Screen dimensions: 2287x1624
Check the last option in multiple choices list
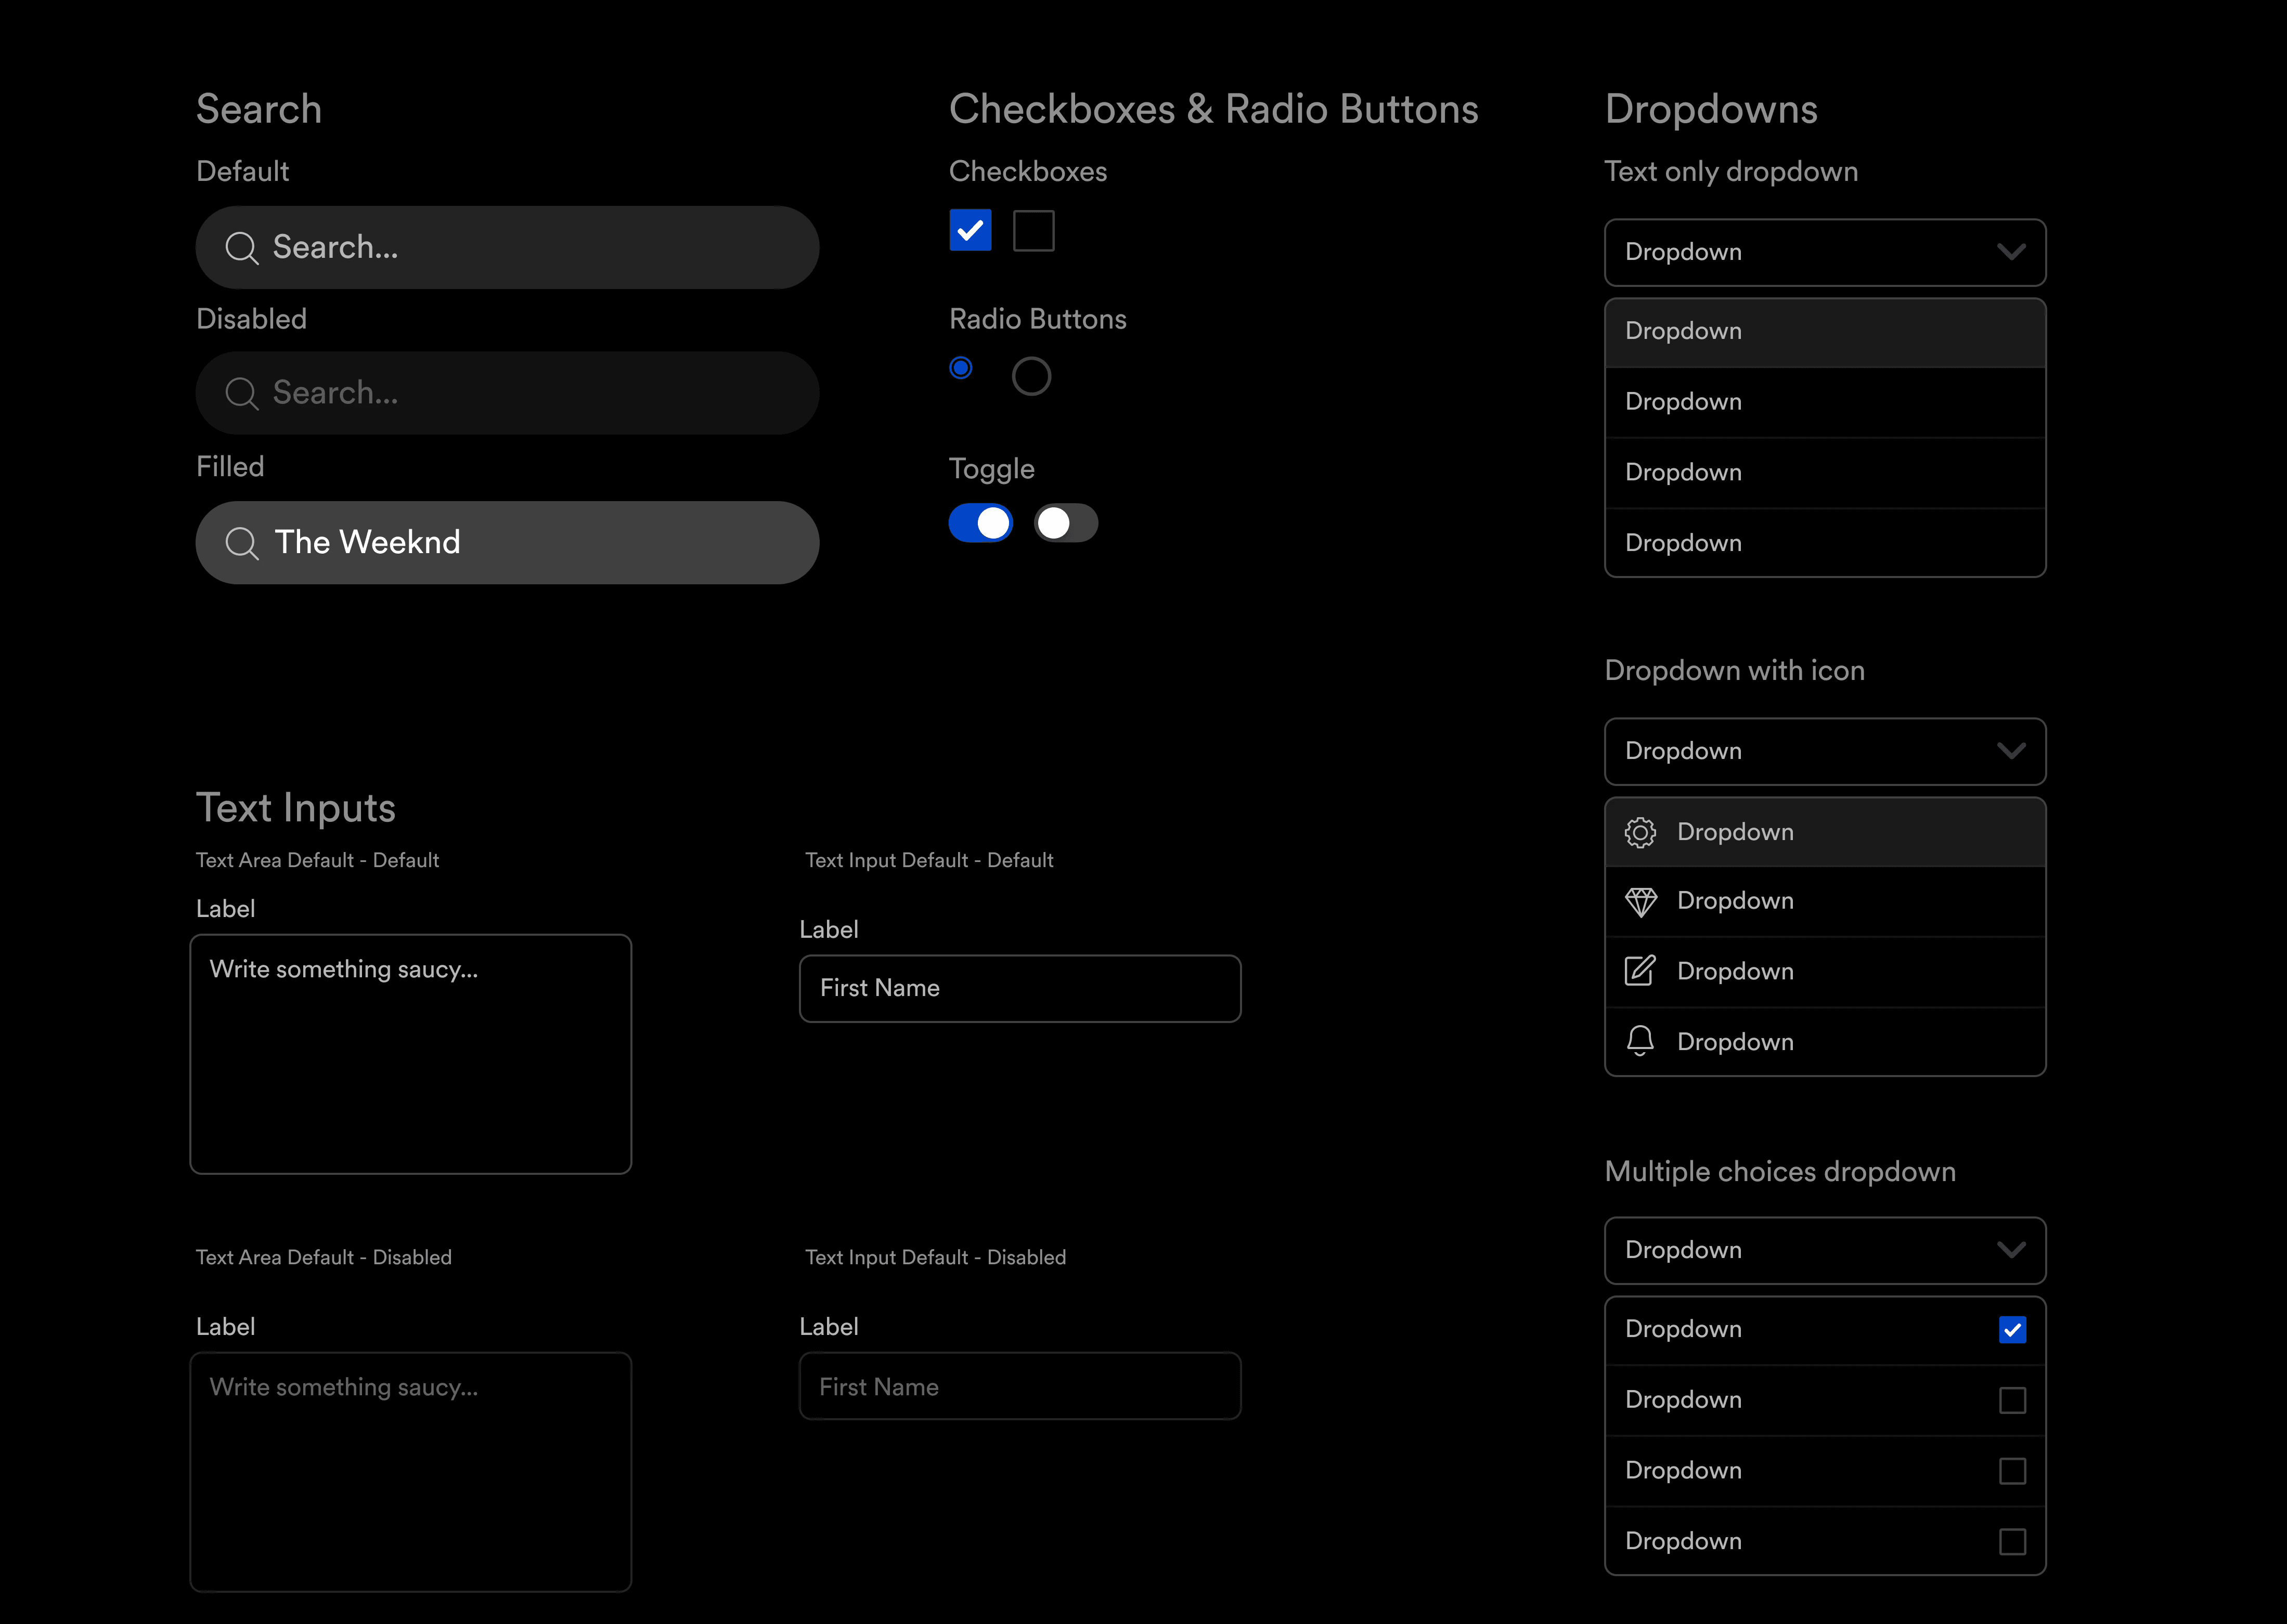pos(2012,1542)
